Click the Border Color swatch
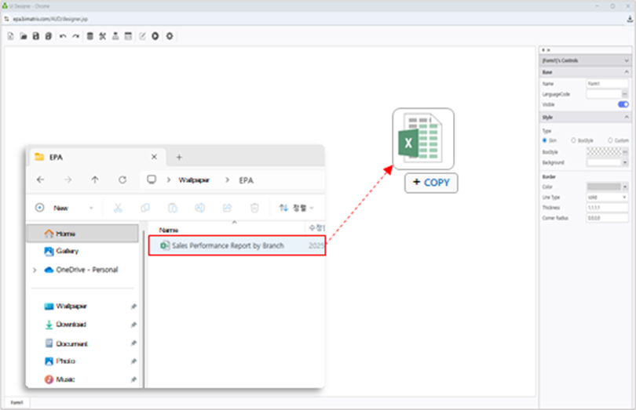Screen dimensions: 636x410 coord(603,187)
